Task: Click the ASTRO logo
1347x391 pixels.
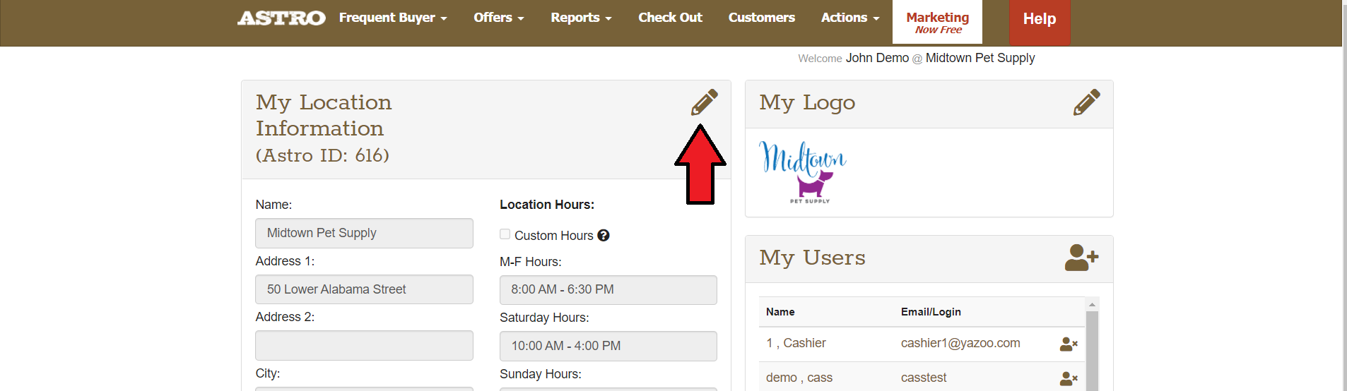Action: (281, 18)
